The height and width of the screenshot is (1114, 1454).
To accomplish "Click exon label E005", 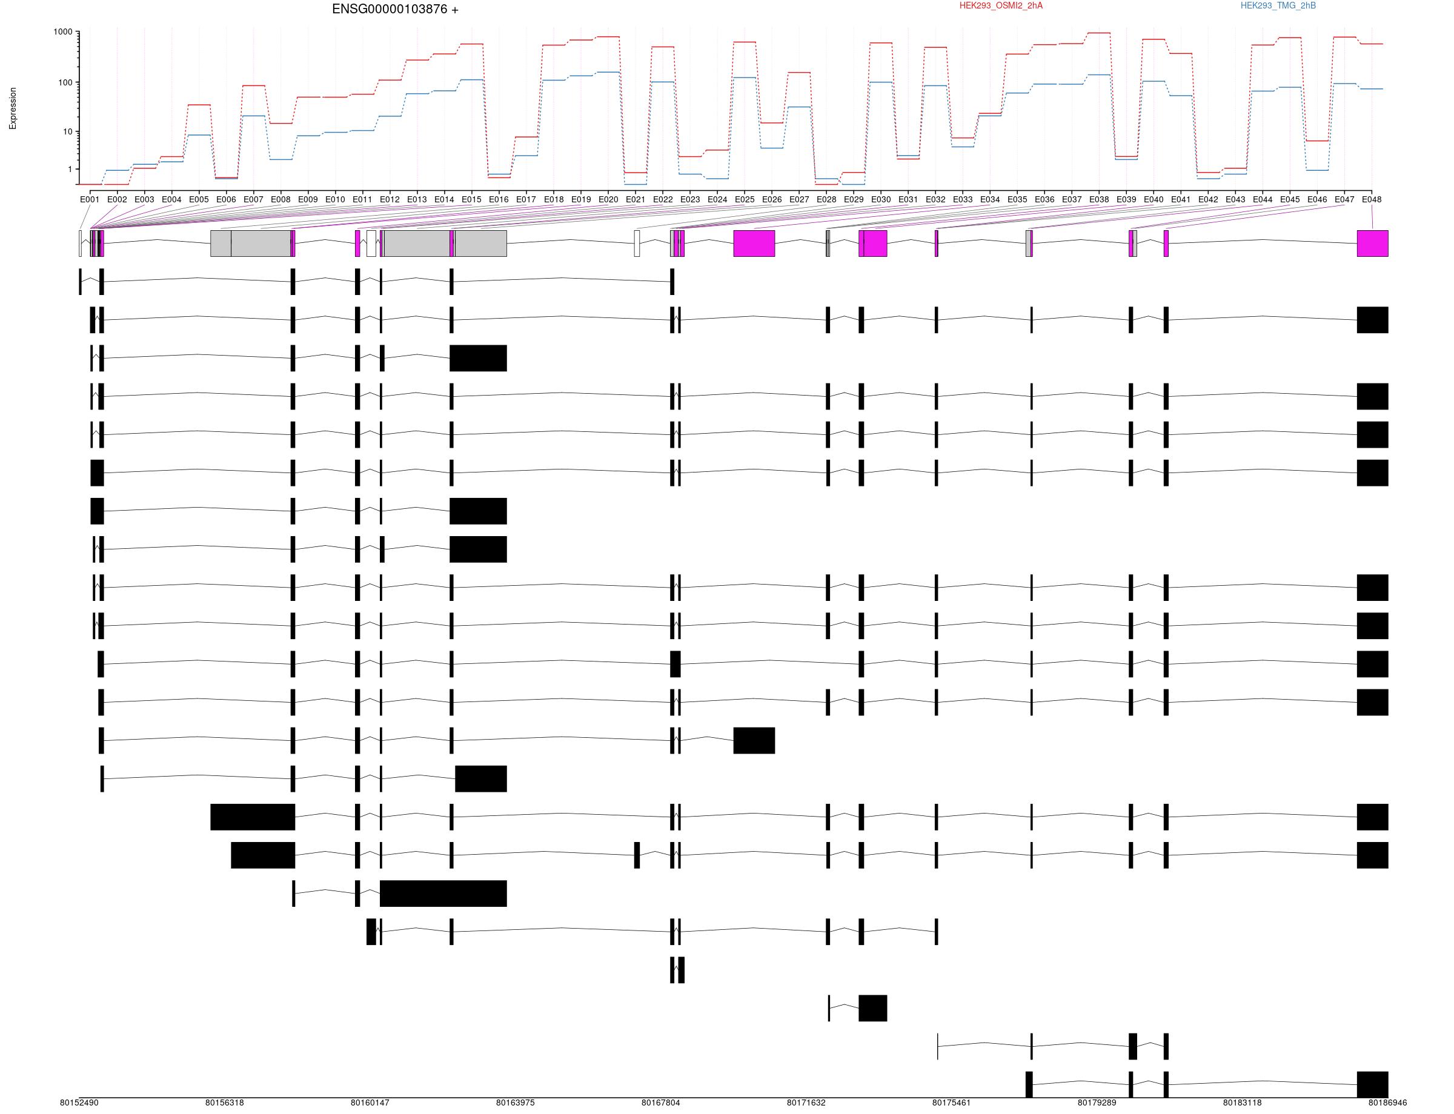I will (x=198, y=199).
